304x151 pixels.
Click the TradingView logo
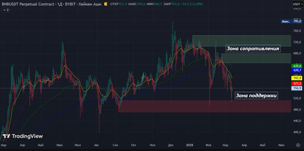click(x=23, y=136)
